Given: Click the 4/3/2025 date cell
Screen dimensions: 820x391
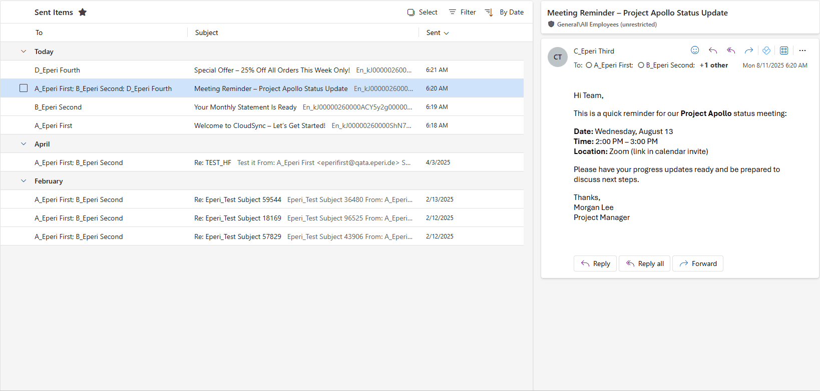Looking at the screenshot, I should pyautogui.click(x=438, y=162).
